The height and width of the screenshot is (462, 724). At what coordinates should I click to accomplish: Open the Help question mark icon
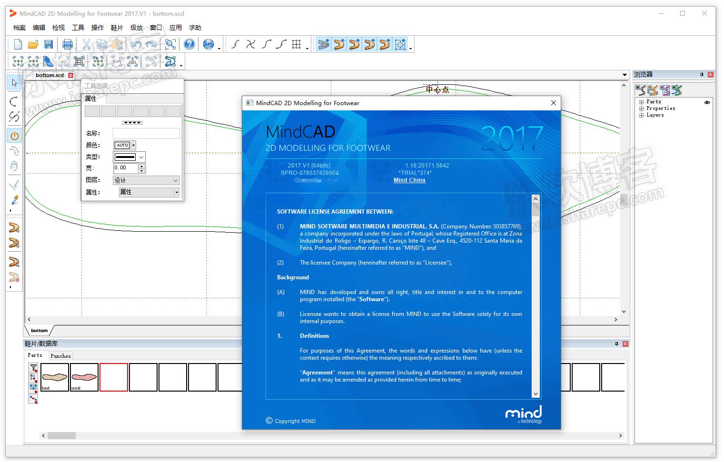click(189, 45)
